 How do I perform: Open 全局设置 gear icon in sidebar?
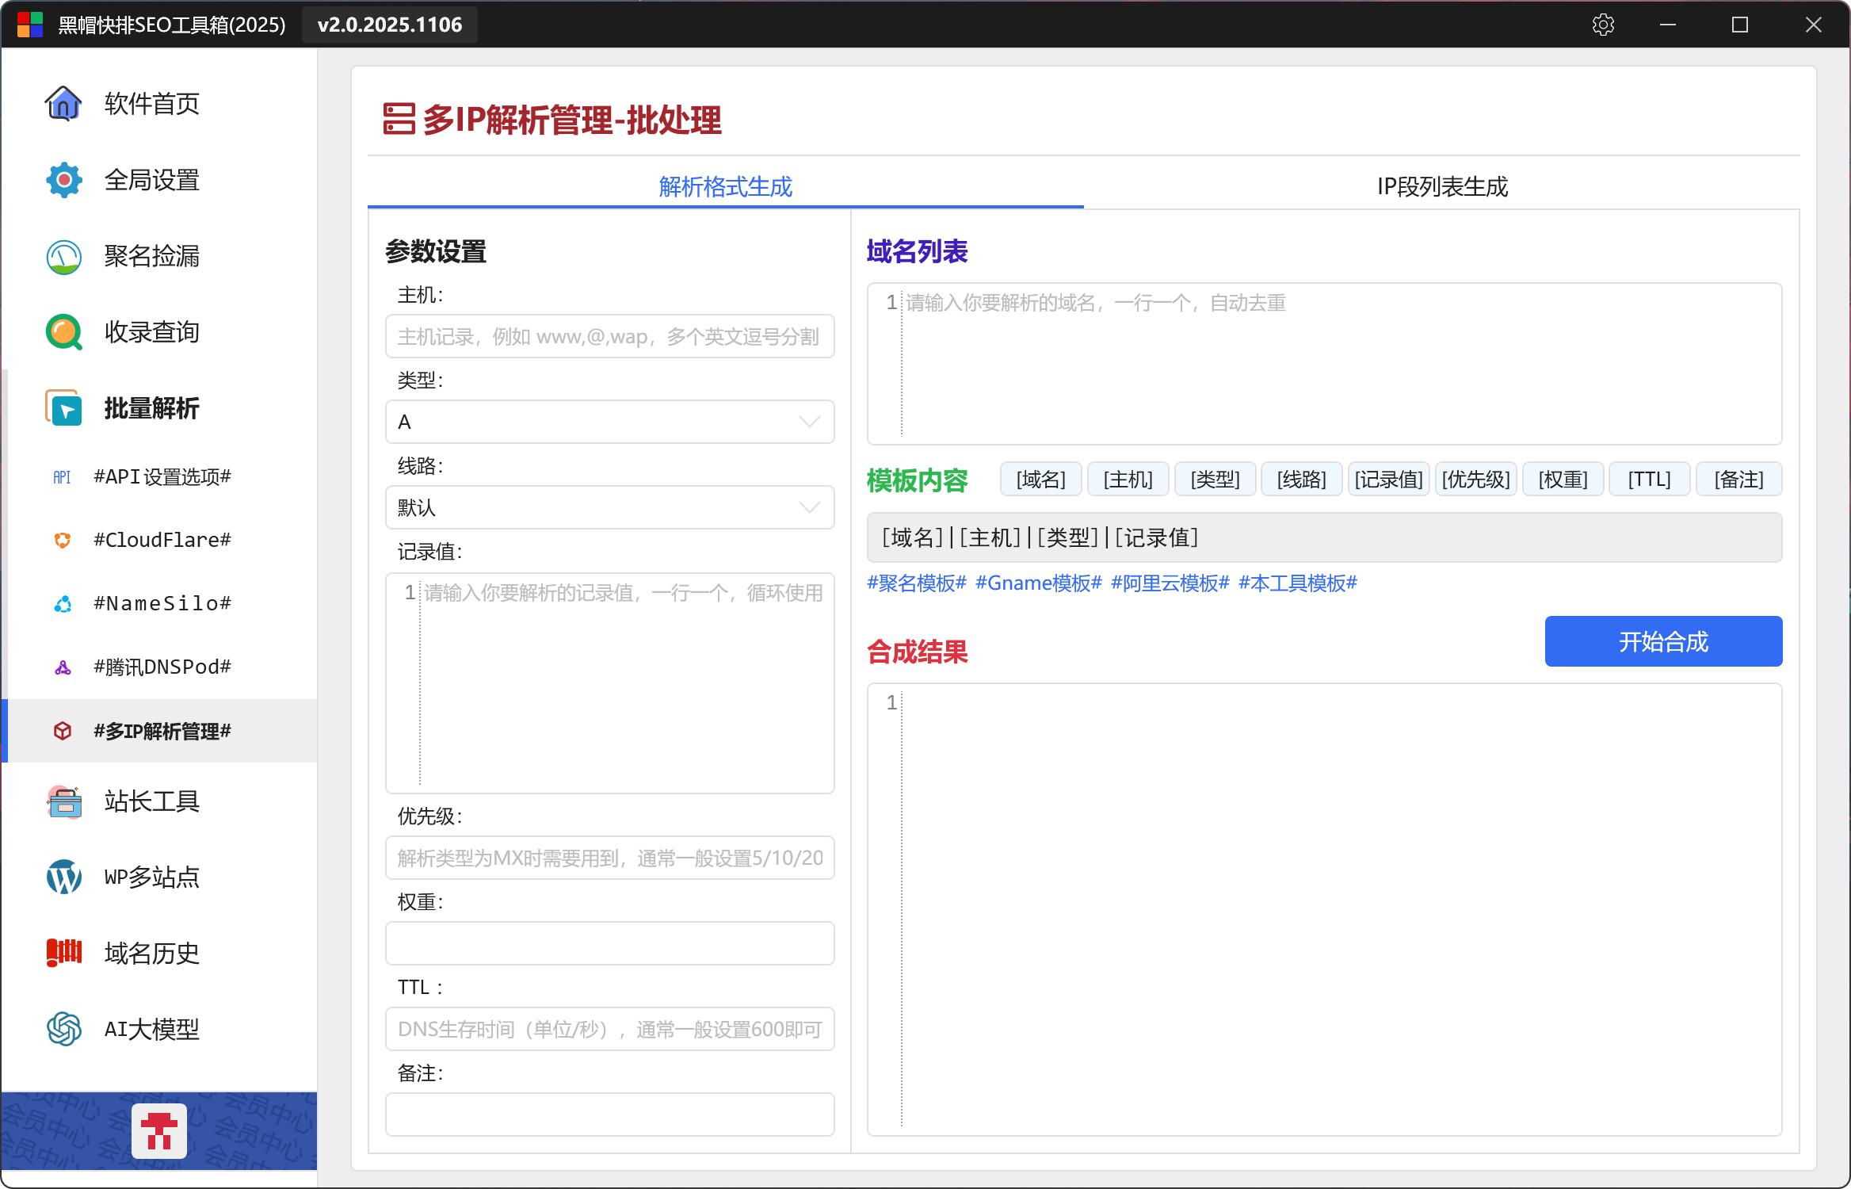tap(63, 180)
